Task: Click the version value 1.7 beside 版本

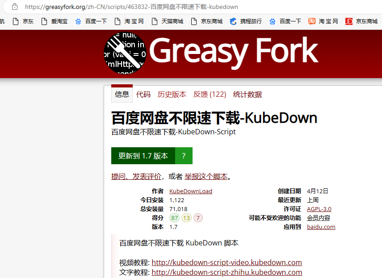Action: 173,227
